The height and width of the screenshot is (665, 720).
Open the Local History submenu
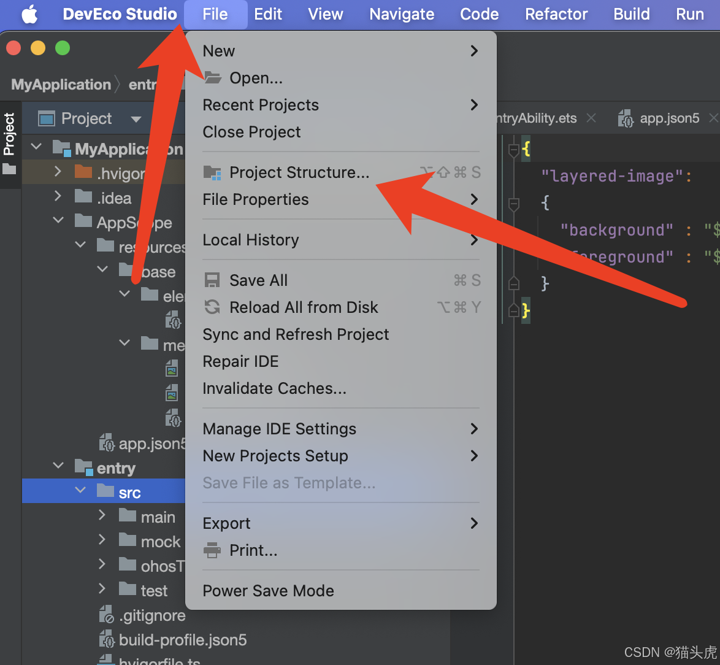point(341,240)
